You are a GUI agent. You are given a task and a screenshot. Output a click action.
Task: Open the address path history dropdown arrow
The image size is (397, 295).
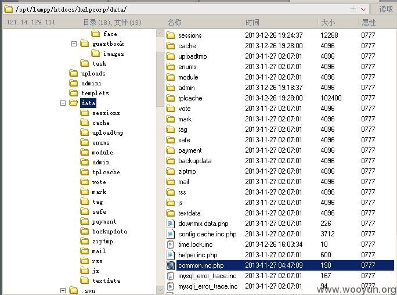363,10
